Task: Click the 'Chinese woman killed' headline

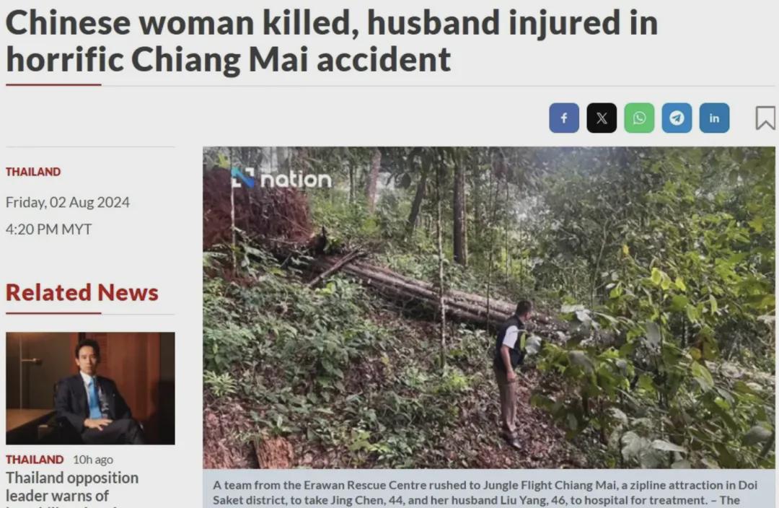Action: click(x=332, y=41)
